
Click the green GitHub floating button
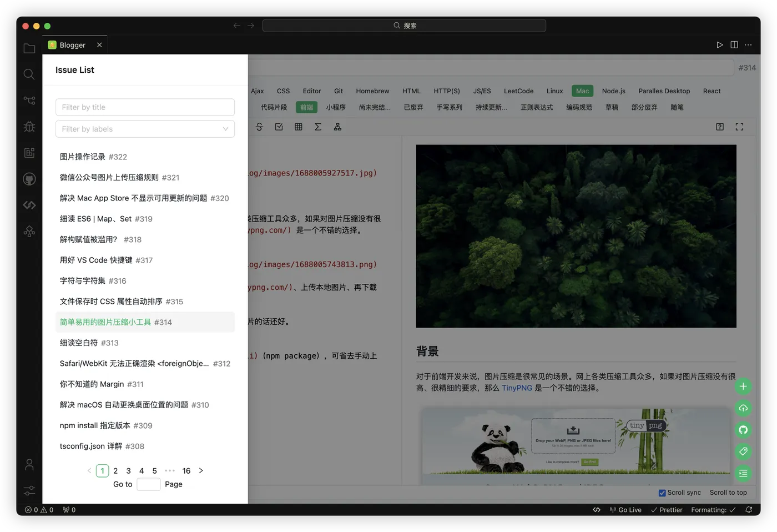pyautogui.click(x=743, y=430)
